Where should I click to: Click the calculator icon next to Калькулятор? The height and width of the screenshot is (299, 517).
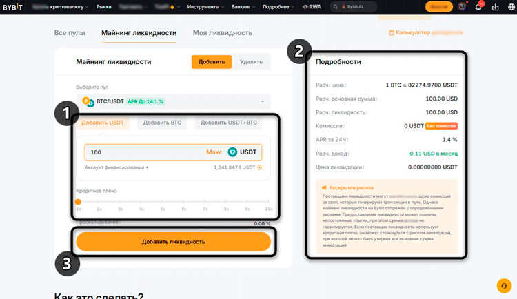point(392,32)
